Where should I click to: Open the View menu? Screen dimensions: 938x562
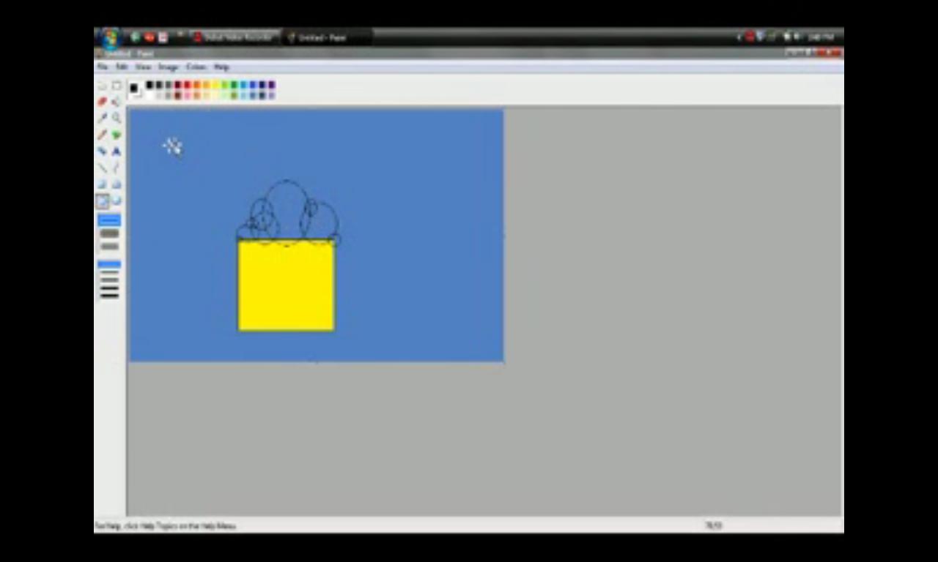click(143, 67)
